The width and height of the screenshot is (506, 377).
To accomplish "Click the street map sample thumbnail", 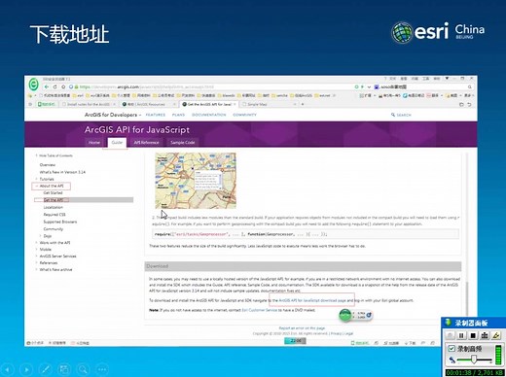I will 196,181.
